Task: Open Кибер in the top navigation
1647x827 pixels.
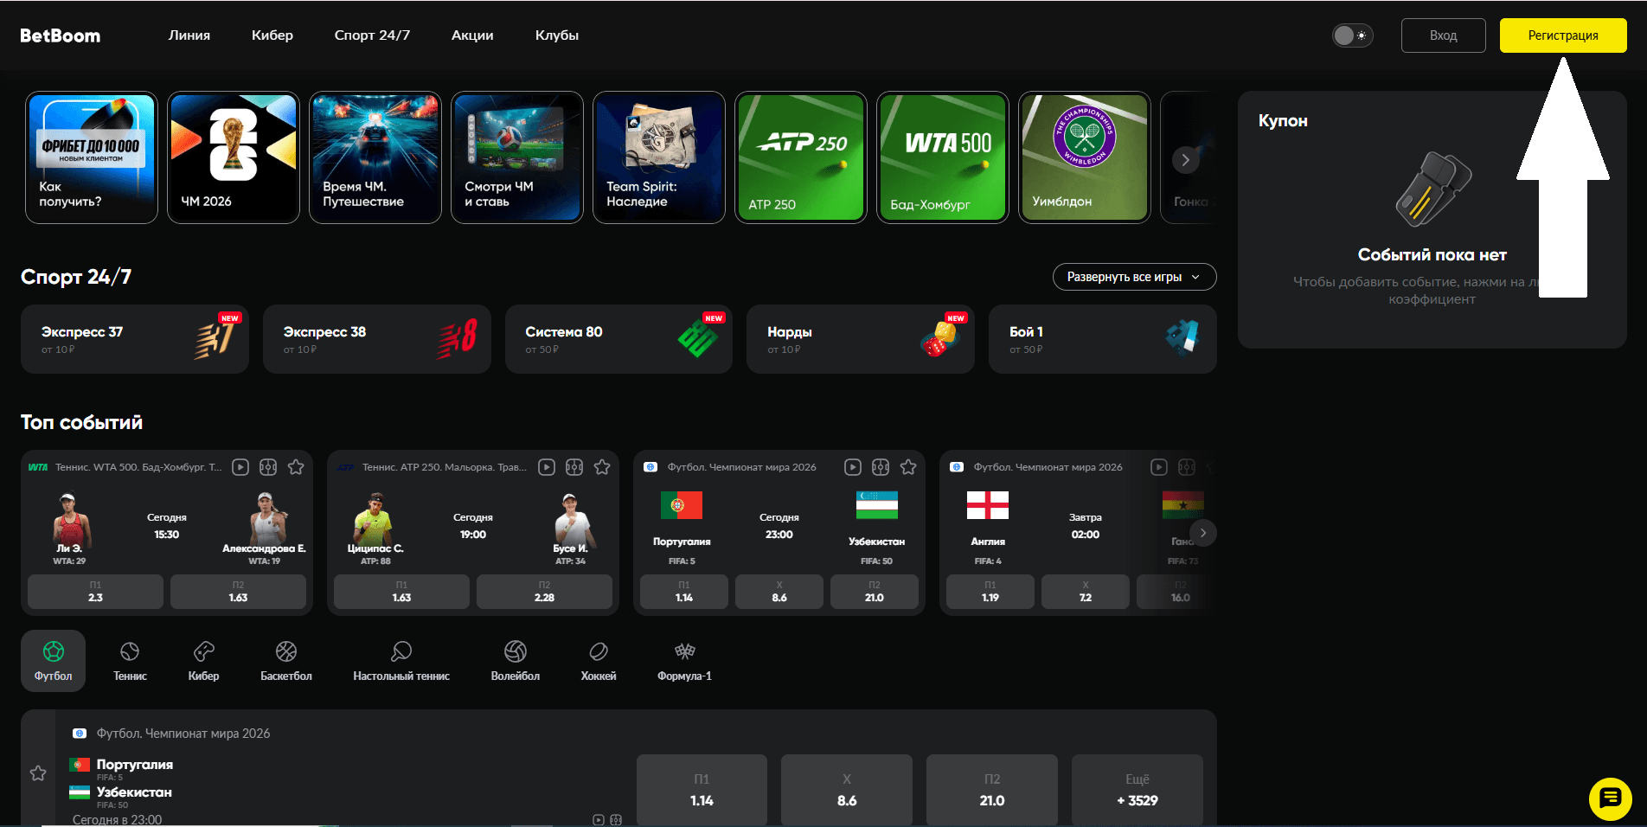Action: pos(272,35)
